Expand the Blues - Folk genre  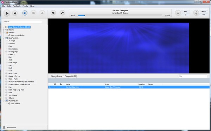pos(6,73)
